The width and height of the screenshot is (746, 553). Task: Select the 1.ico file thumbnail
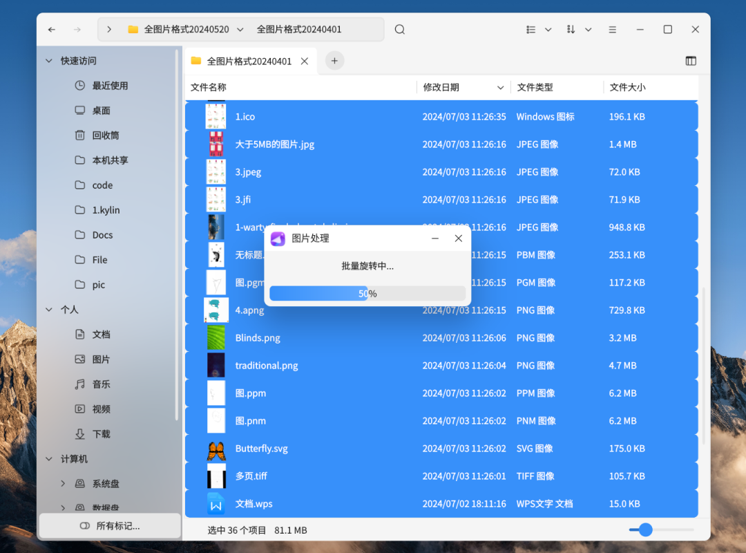click(216, 117)
